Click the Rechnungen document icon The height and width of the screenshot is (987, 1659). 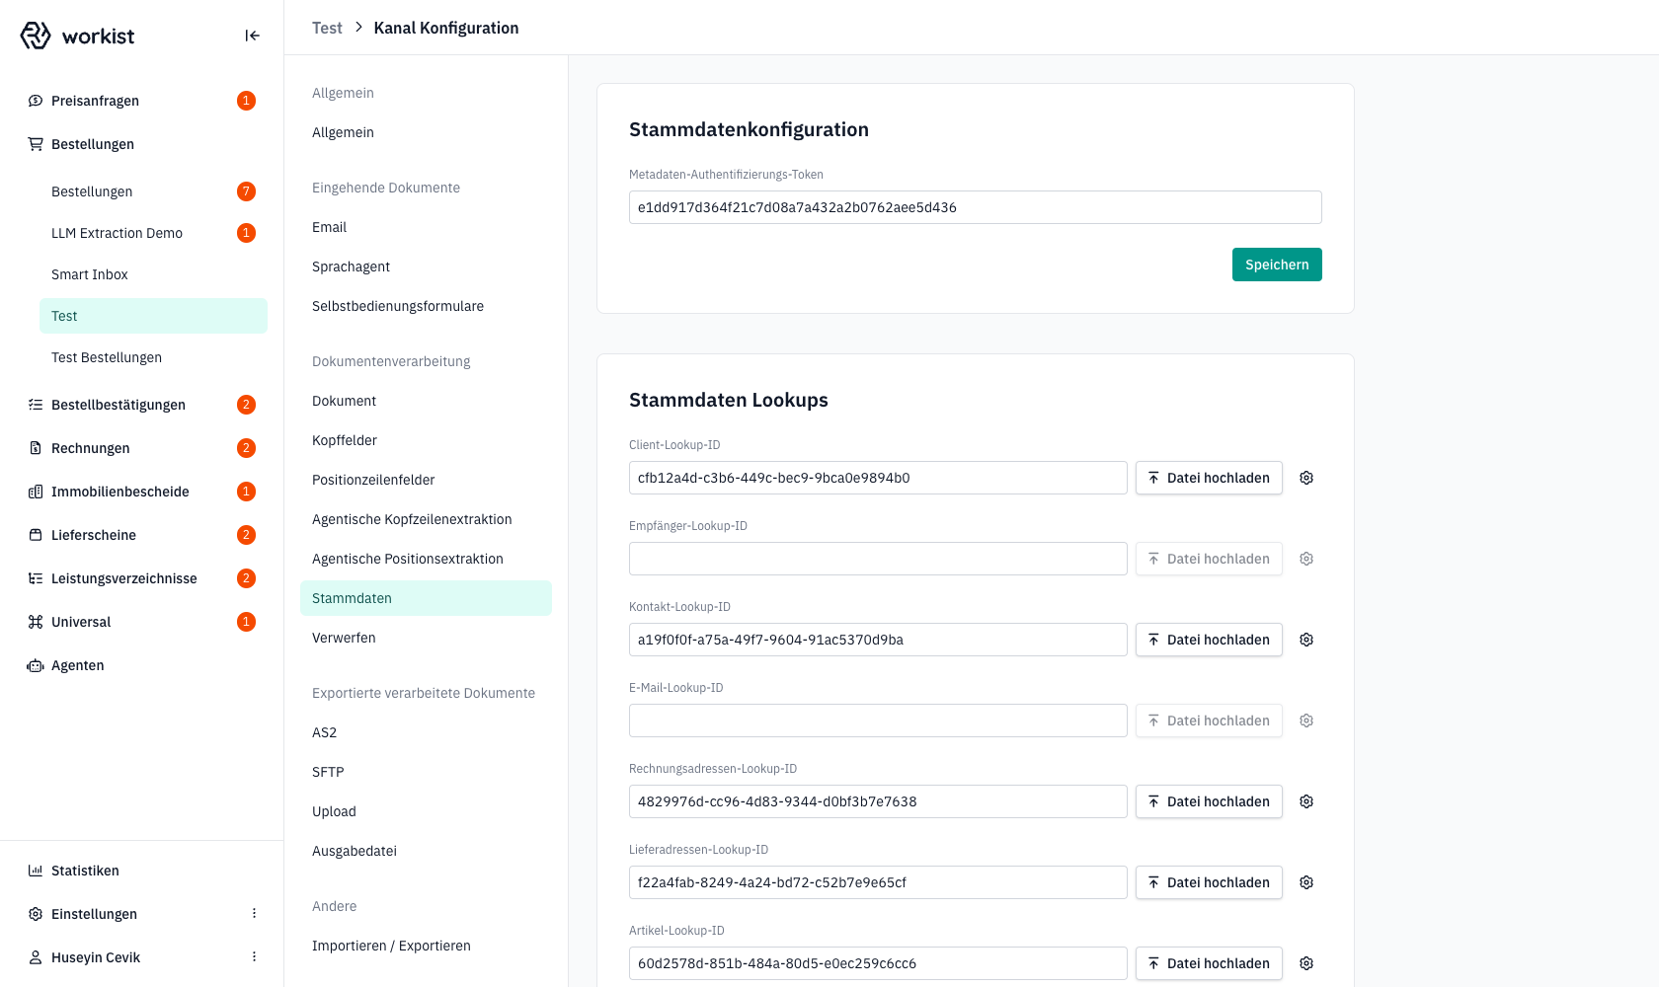click(36, 448)
